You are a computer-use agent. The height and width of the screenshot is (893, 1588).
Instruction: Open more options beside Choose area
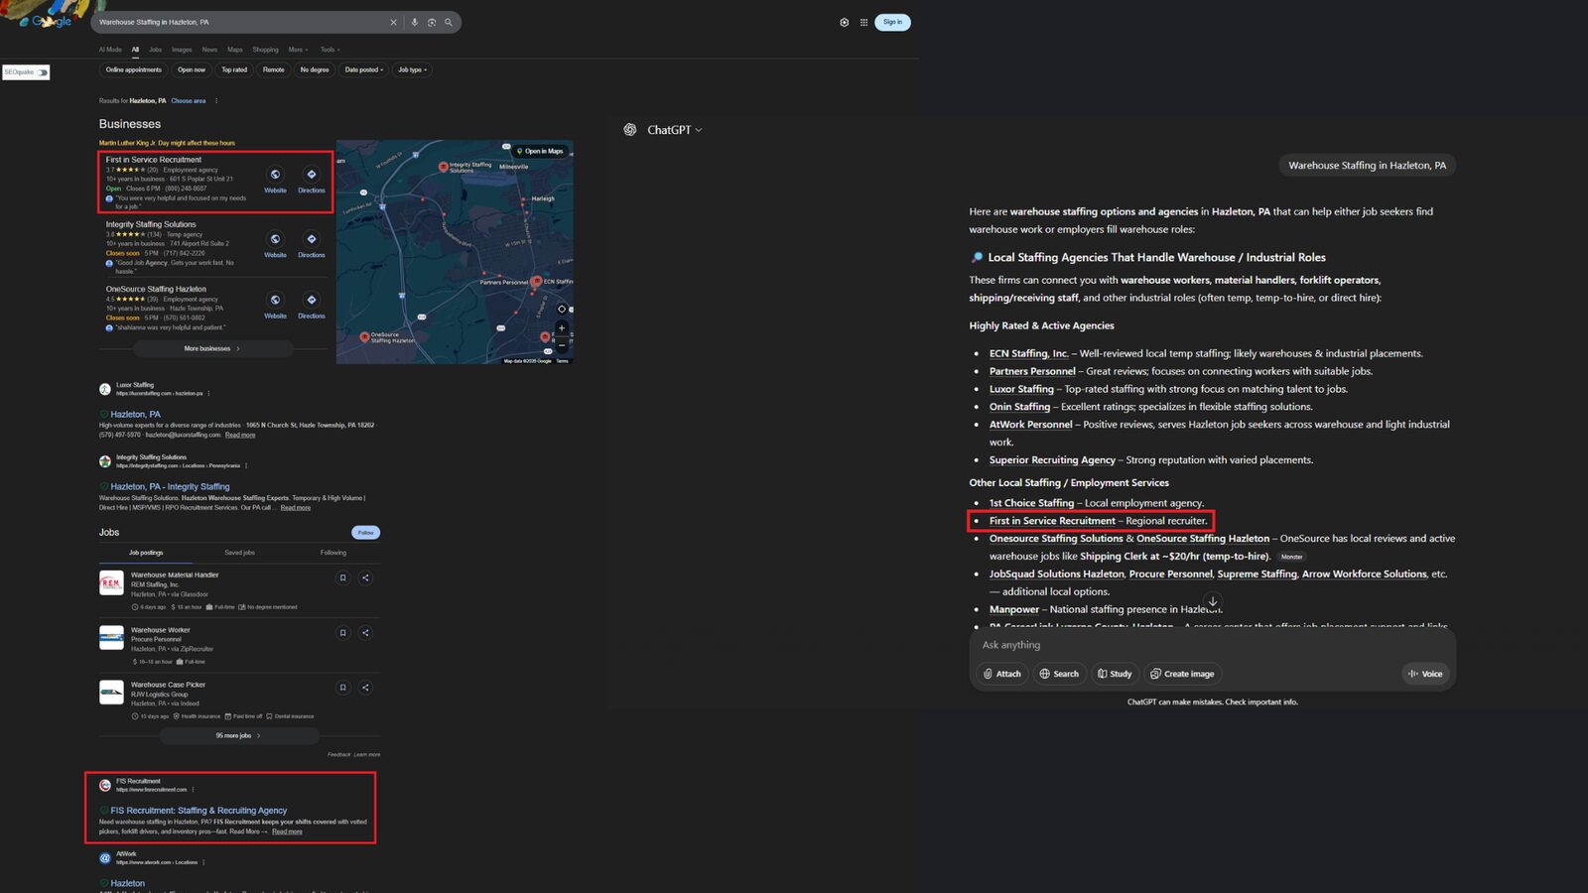(x=216, y=100)
